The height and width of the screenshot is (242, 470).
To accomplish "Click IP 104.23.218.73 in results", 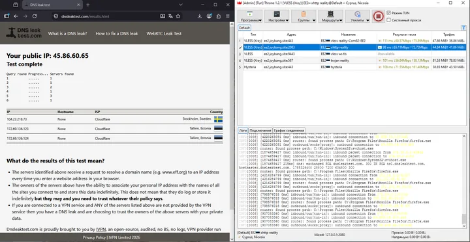I will [17, 119].
